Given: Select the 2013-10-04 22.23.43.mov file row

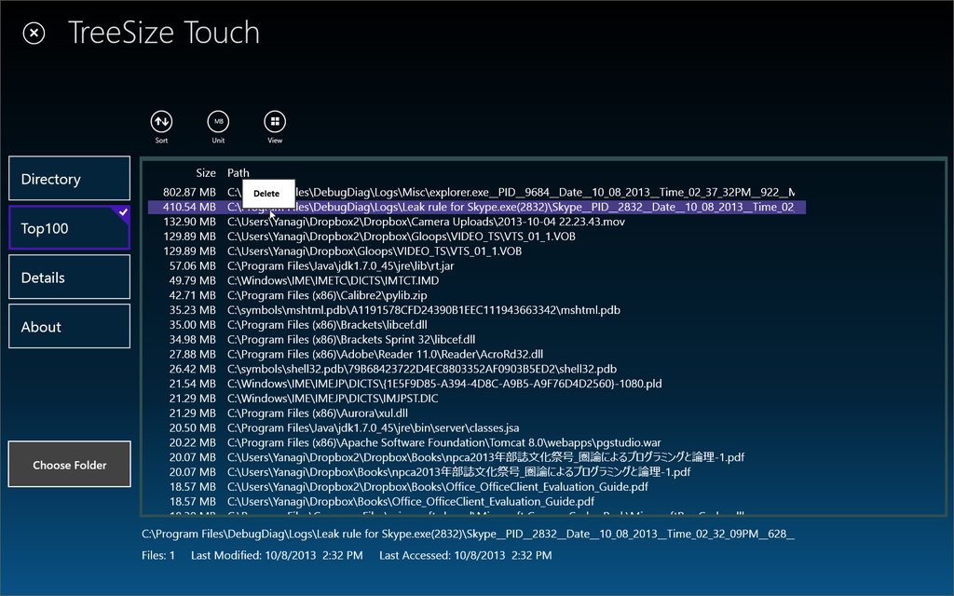Looking at the screenshot, I should click(476, 222).
